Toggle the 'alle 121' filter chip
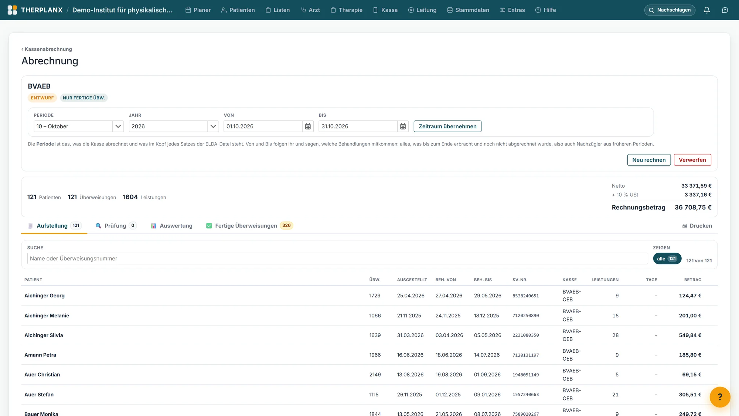Image resolution: width=739 pixels, height=416 pixels. (x=667, y=259)
